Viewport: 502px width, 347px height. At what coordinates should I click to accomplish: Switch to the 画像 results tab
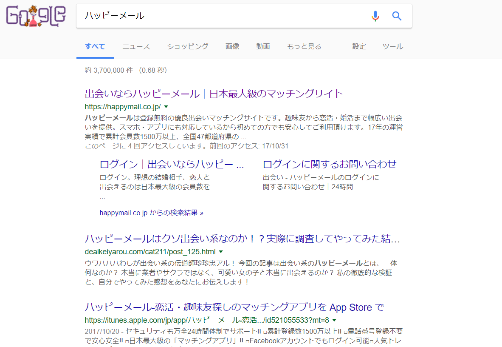[x=232, y=46]
